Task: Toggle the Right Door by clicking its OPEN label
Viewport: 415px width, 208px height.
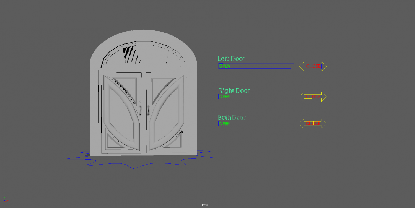Action: coord(224,97)
